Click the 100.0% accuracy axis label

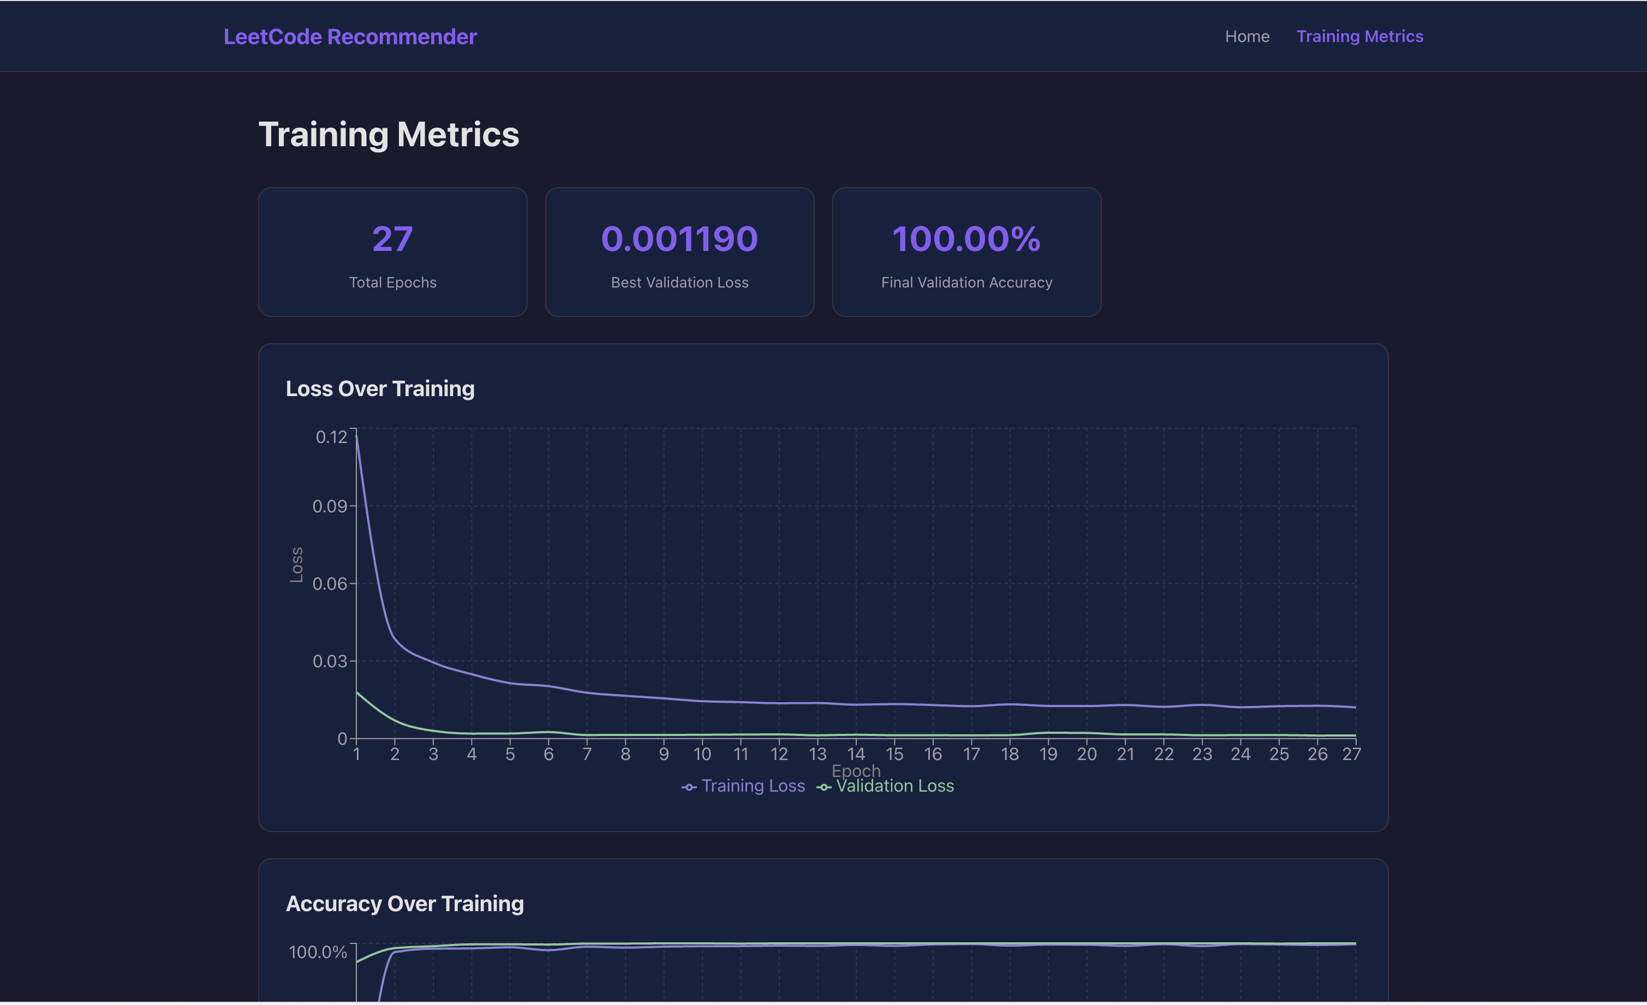(x=318, y=952)
